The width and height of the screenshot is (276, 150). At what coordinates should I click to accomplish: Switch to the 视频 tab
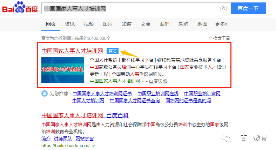coord(88,24)
